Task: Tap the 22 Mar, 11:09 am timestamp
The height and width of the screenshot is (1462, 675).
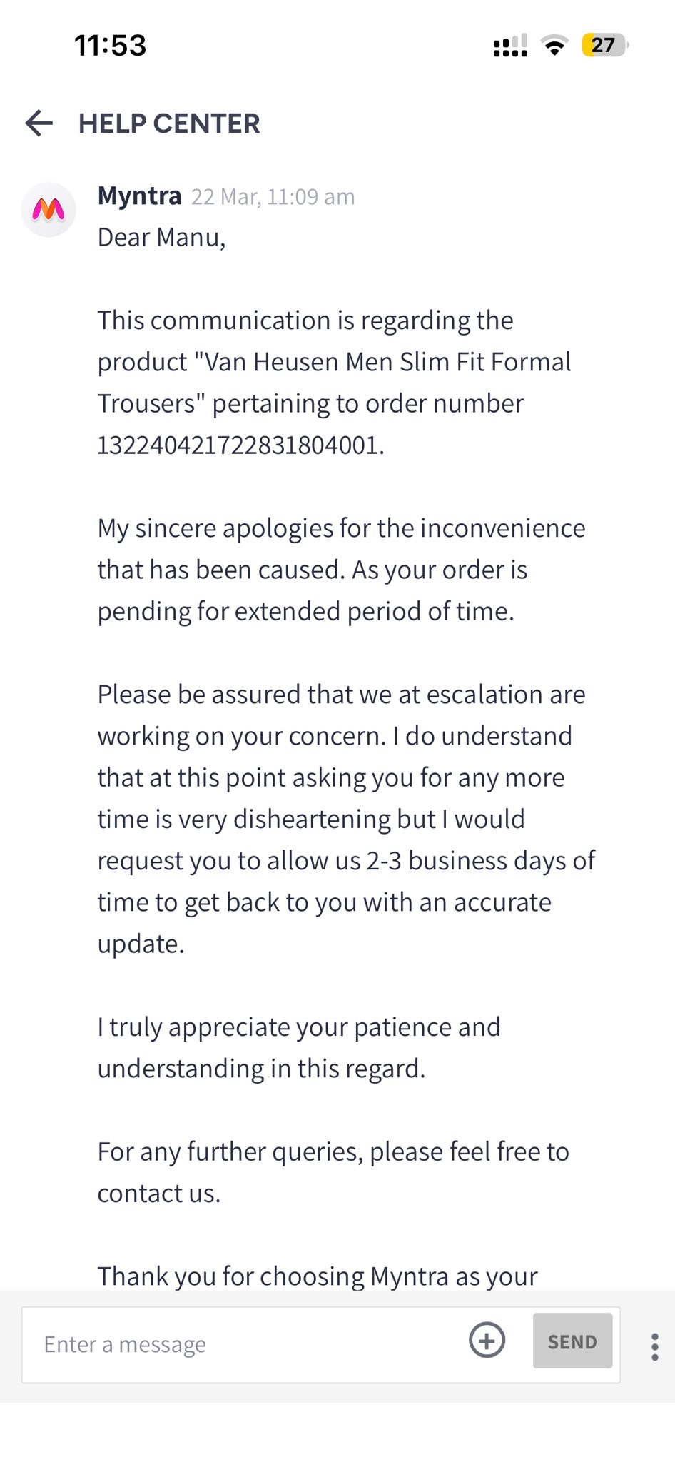Action: pyautogui.click(x=273, y=197)
